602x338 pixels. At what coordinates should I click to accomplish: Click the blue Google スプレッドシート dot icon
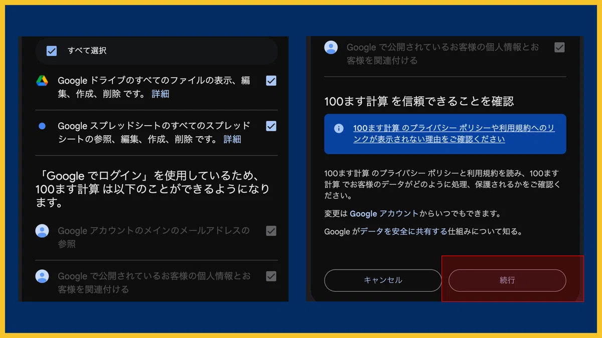[x=42, y=126]
